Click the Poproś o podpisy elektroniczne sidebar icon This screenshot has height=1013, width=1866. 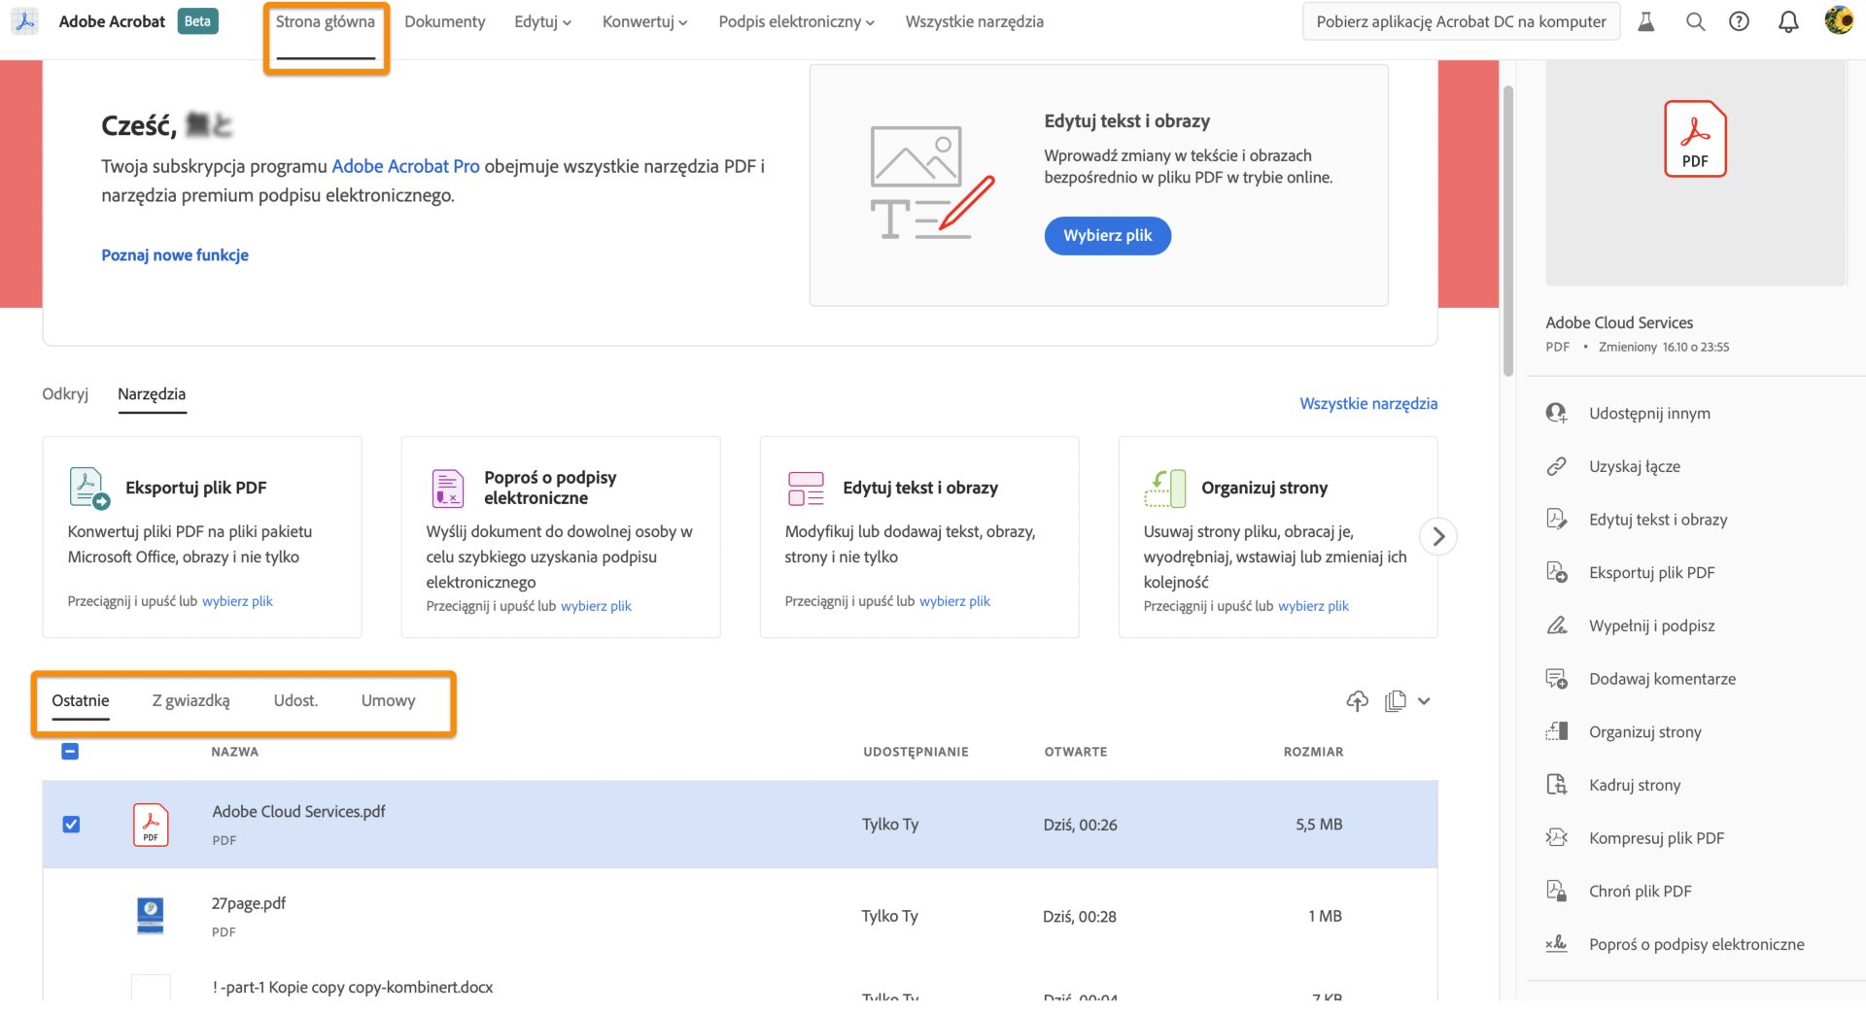tap(1556, 944)
